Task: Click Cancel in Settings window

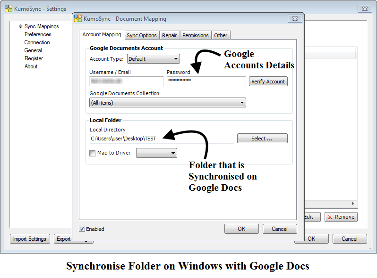Action: point(350,239)
